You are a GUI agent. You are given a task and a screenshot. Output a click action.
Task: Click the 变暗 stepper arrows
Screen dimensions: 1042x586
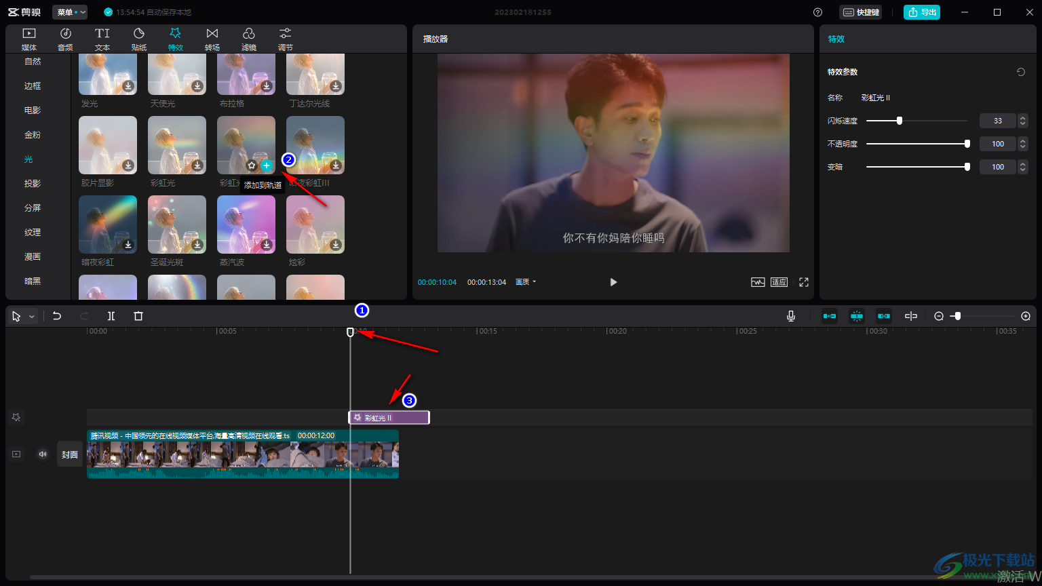point(1023,167)
